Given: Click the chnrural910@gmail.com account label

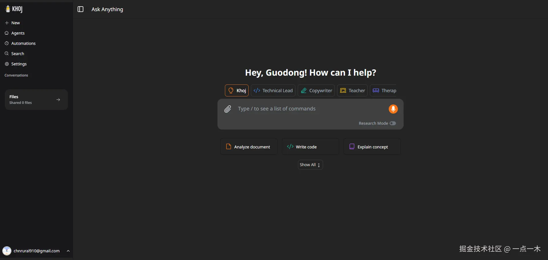Looking at the screenshot, I should (x=37, y=251).
